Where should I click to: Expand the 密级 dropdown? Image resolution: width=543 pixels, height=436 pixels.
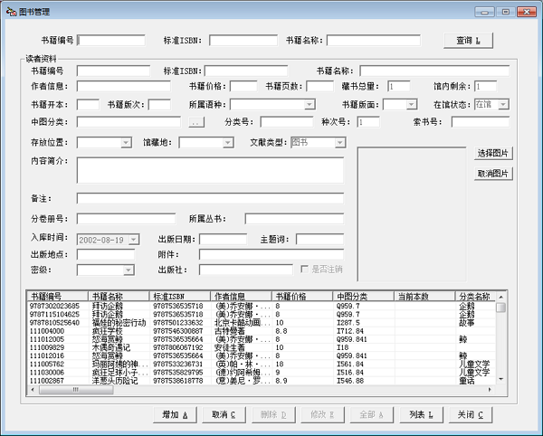pyautogui.click(x=129, y=270)
